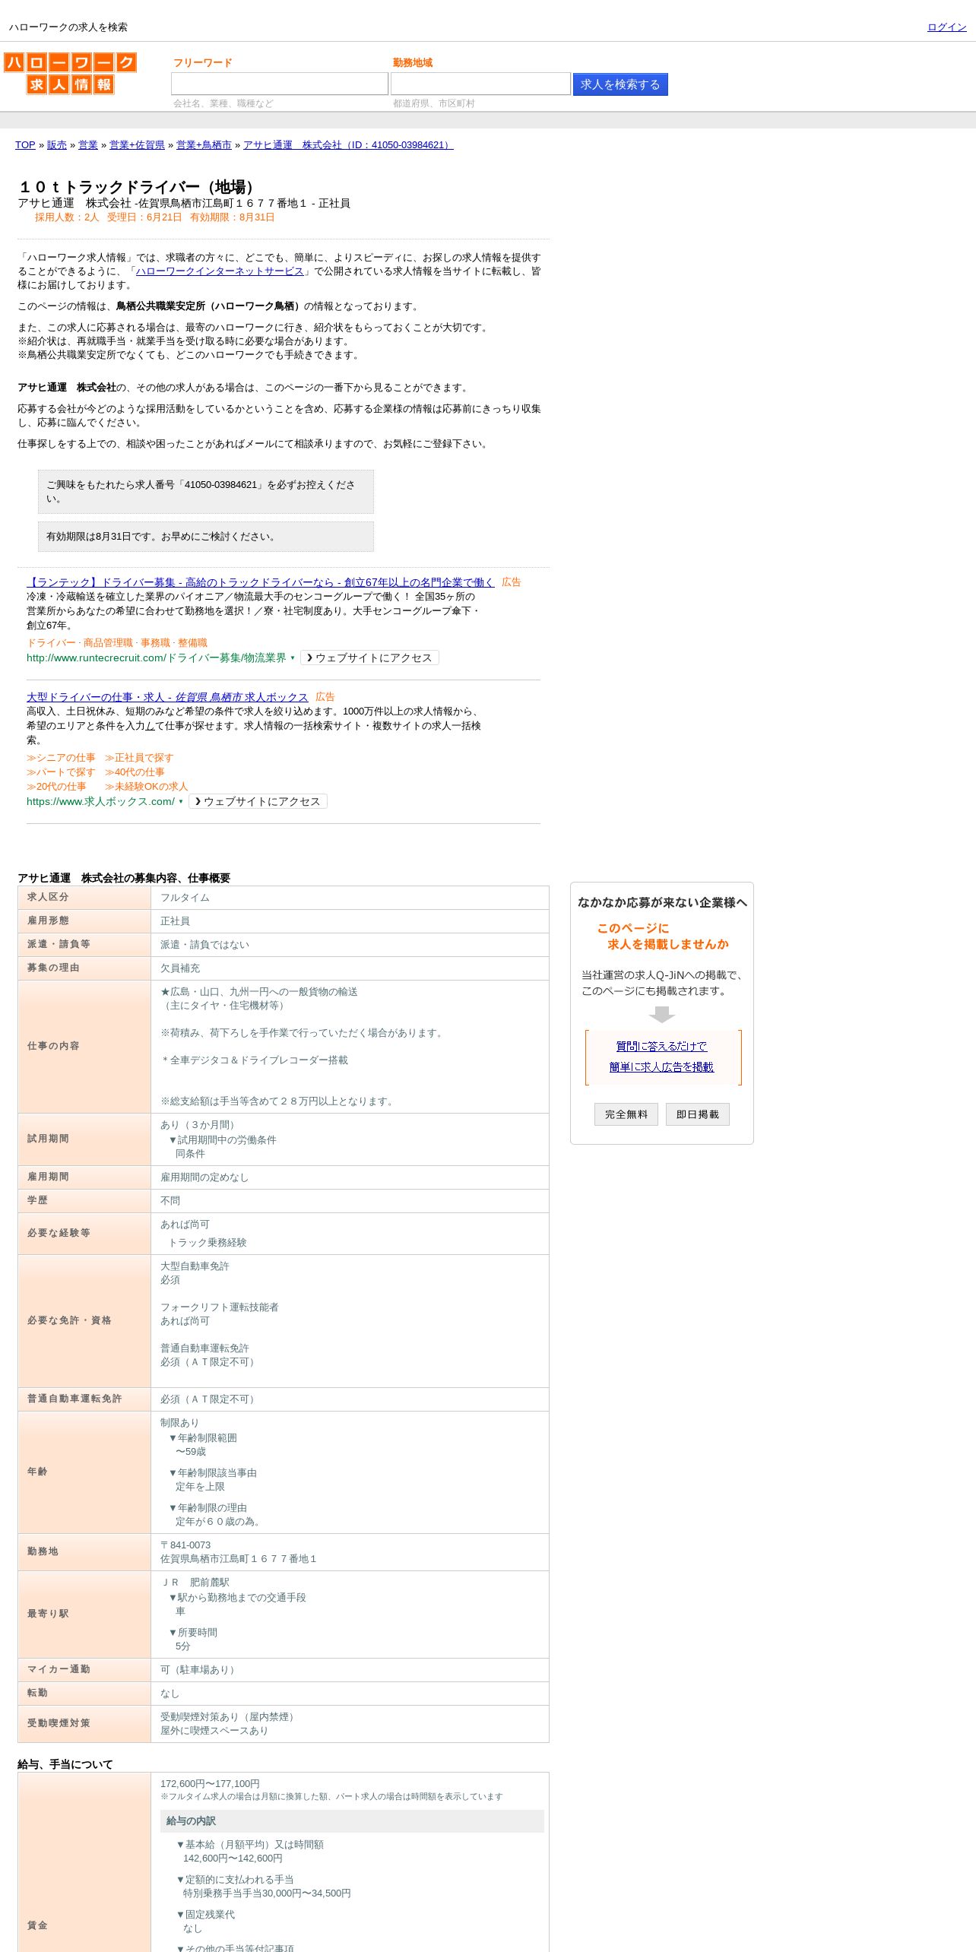
Task: Open ≫正社員で探す ad sublink
Action: [x=139, y=758]
